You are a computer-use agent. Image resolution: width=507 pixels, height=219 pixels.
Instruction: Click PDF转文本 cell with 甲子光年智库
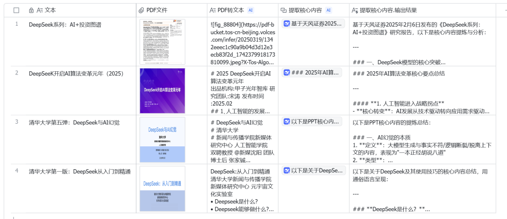(x=243, y=91)
